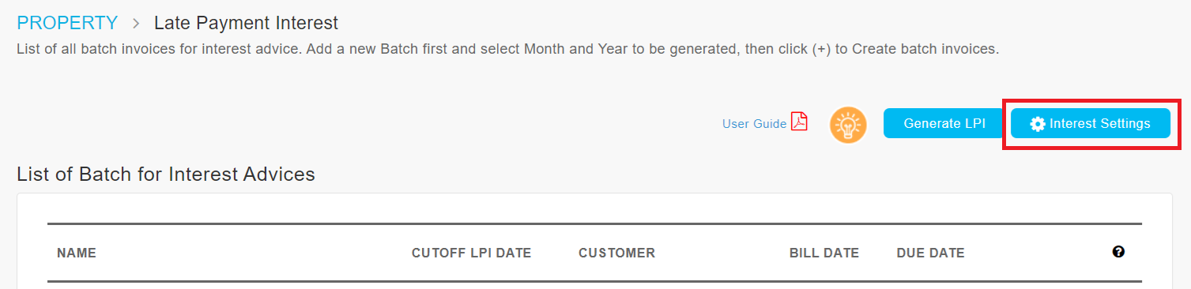
Task: Go to the PROPERTY breadcrumb
Action: (67, 23)
